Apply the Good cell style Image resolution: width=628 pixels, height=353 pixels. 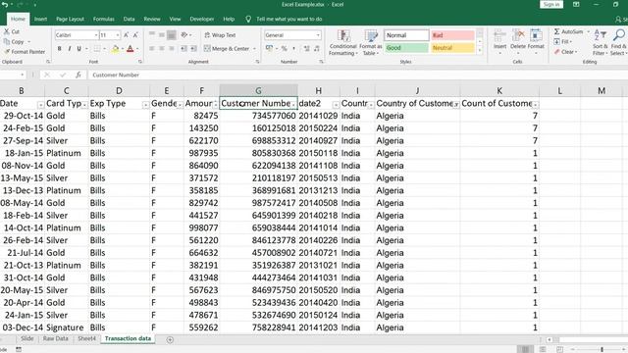click(406, 48)
